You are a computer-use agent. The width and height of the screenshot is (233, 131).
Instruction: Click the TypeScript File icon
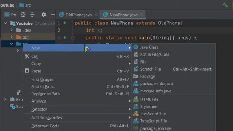(x=136, y=121)
